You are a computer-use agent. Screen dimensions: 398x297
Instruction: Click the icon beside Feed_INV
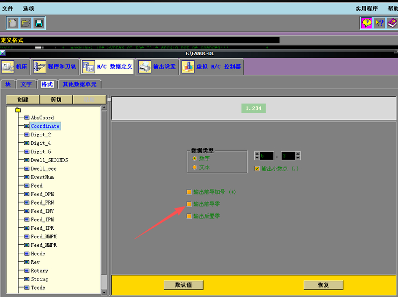(x=27, y=211)
